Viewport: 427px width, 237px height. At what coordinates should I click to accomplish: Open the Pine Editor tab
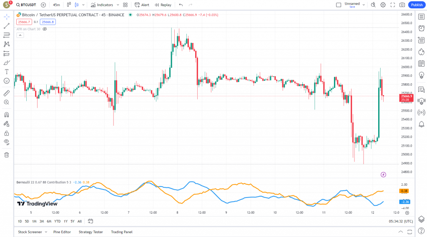62,232
